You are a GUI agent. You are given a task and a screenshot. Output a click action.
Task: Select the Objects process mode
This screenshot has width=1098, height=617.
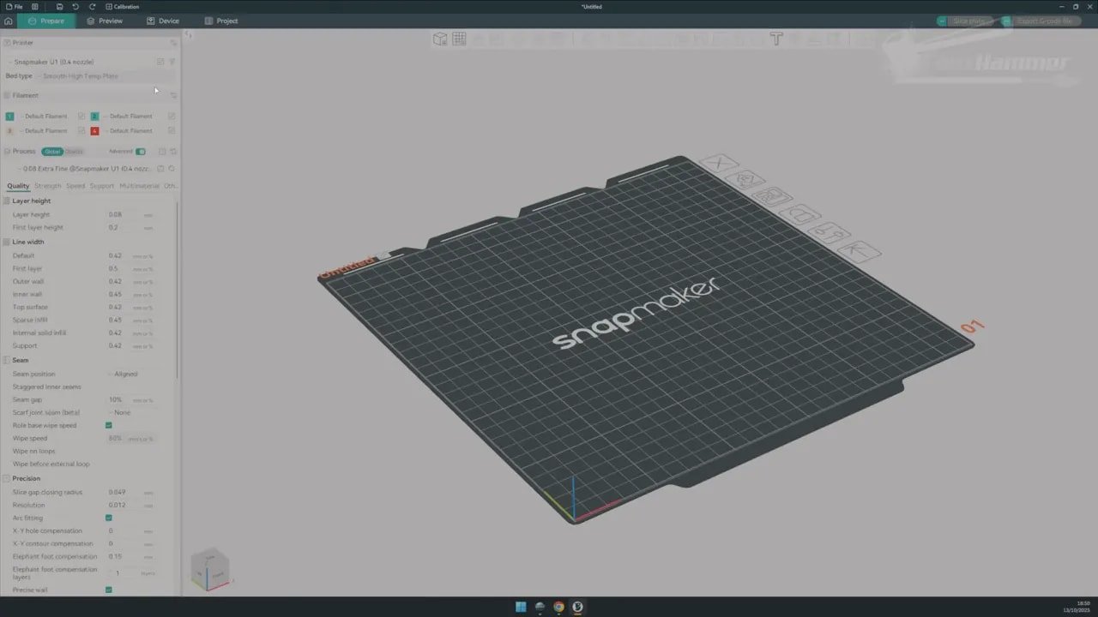pos(75,152)
